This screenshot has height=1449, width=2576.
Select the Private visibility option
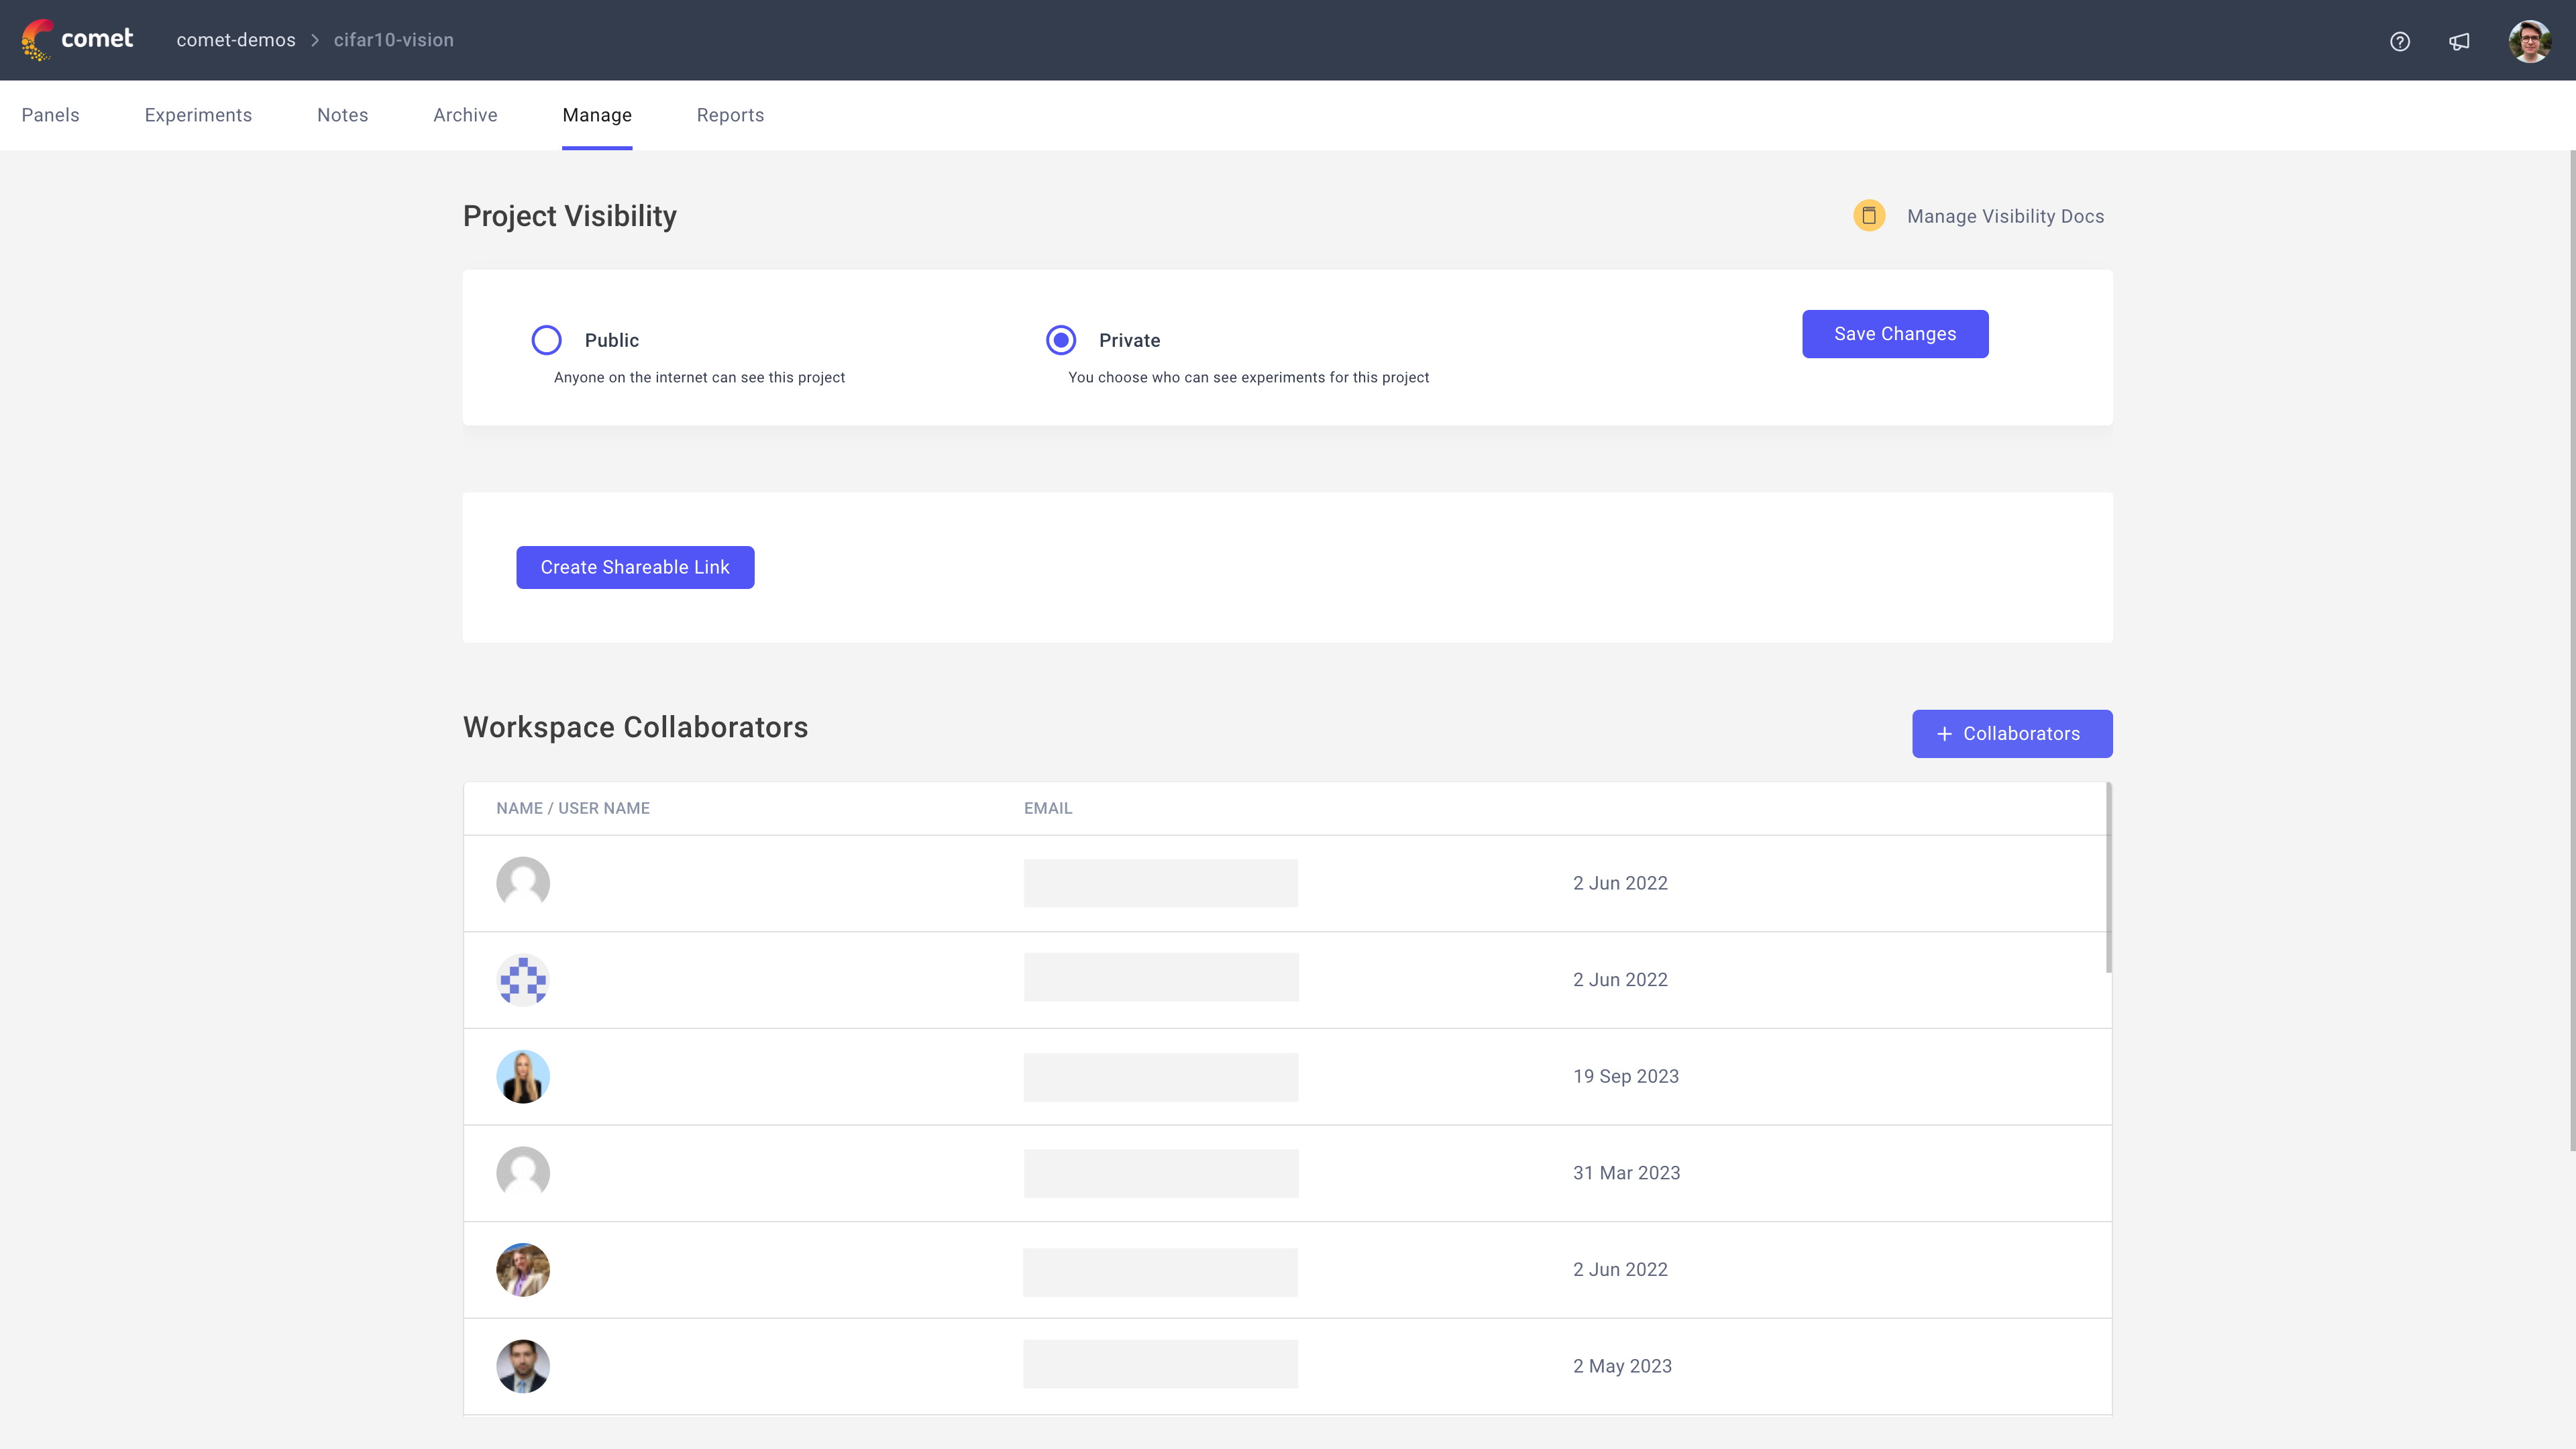(1060, 340)
